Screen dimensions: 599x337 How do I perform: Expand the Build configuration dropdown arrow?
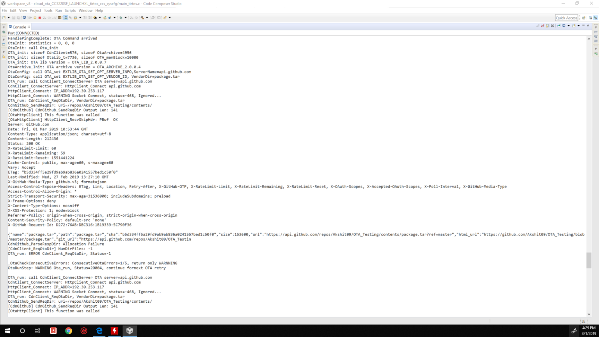pos(147,18)
